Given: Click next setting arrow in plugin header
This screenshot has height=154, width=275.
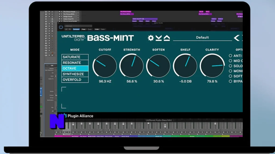Looking at the screenshot, I should tap(70, 29).
